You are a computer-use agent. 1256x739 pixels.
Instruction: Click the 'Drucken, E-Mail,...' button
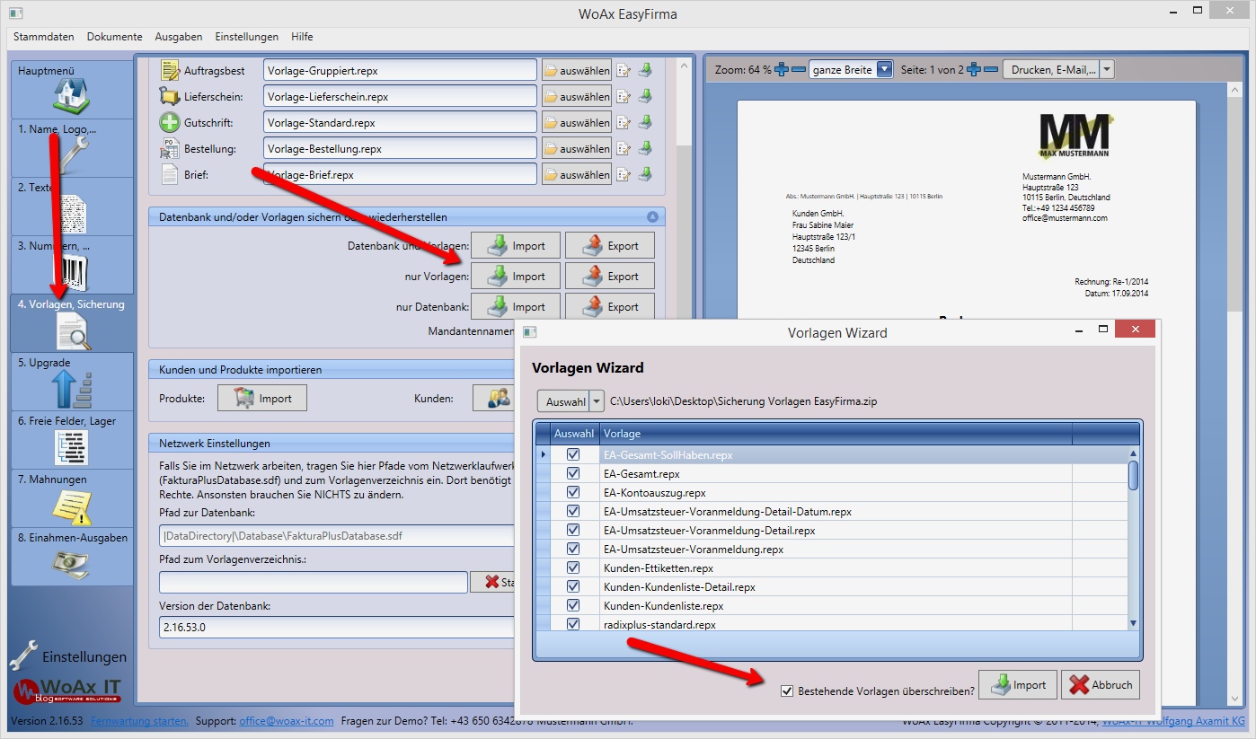pos(1051,69)
